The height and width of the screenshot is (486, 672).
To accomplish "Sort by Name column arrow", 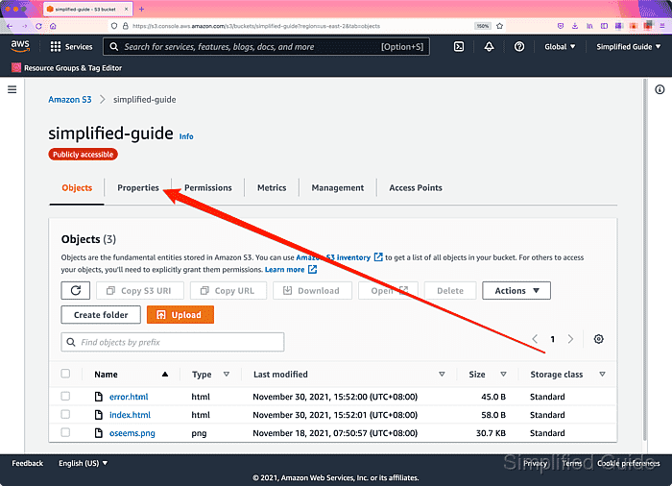I will tap(165, 374).
